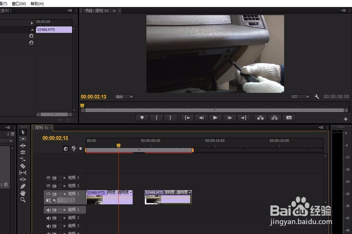Open program monitor settings wrench

[317, 97]
